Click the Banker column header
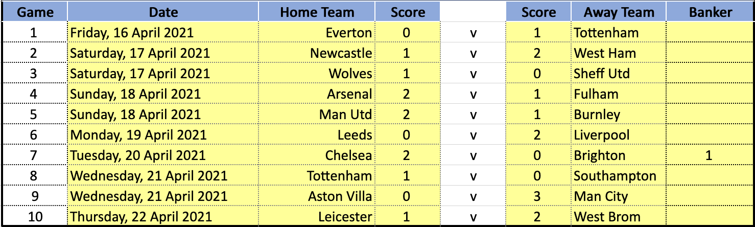 pos(709,12)
